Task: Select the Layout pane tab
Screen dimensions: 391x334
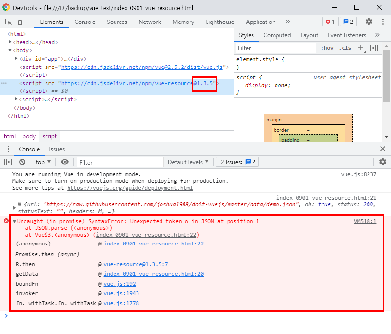Action: (x=309, y=35)
